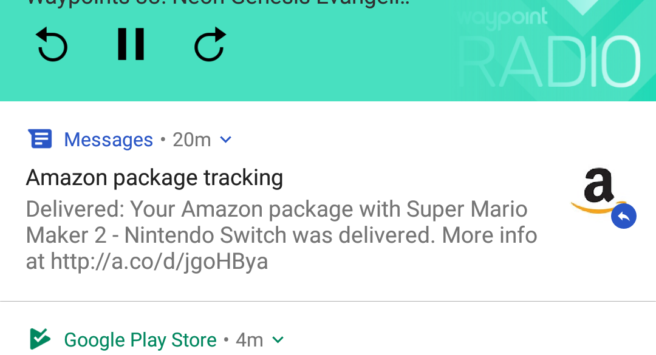Click the 20m timestamp on Messages
This screenshot has height=355, width=656.
click(x=191, y=140)
